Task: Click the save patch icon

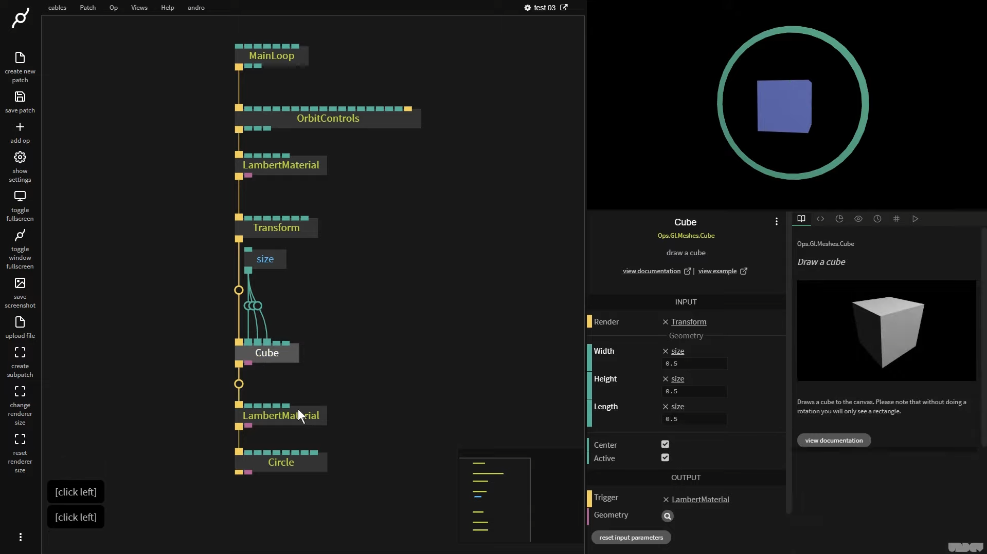Action: pos(20,97)
